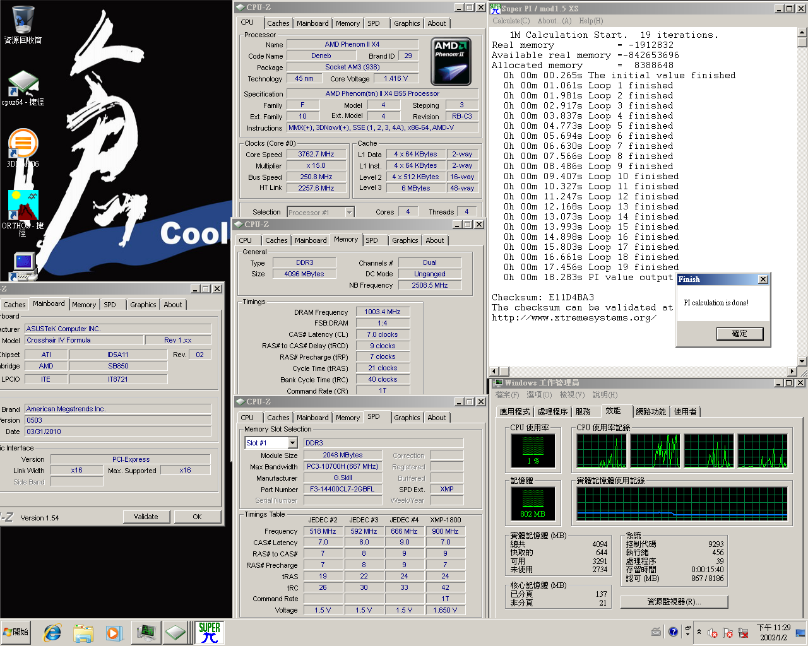Switch to Task Manager via taskbar button
The image size is (808, 646).
point(146,632)
